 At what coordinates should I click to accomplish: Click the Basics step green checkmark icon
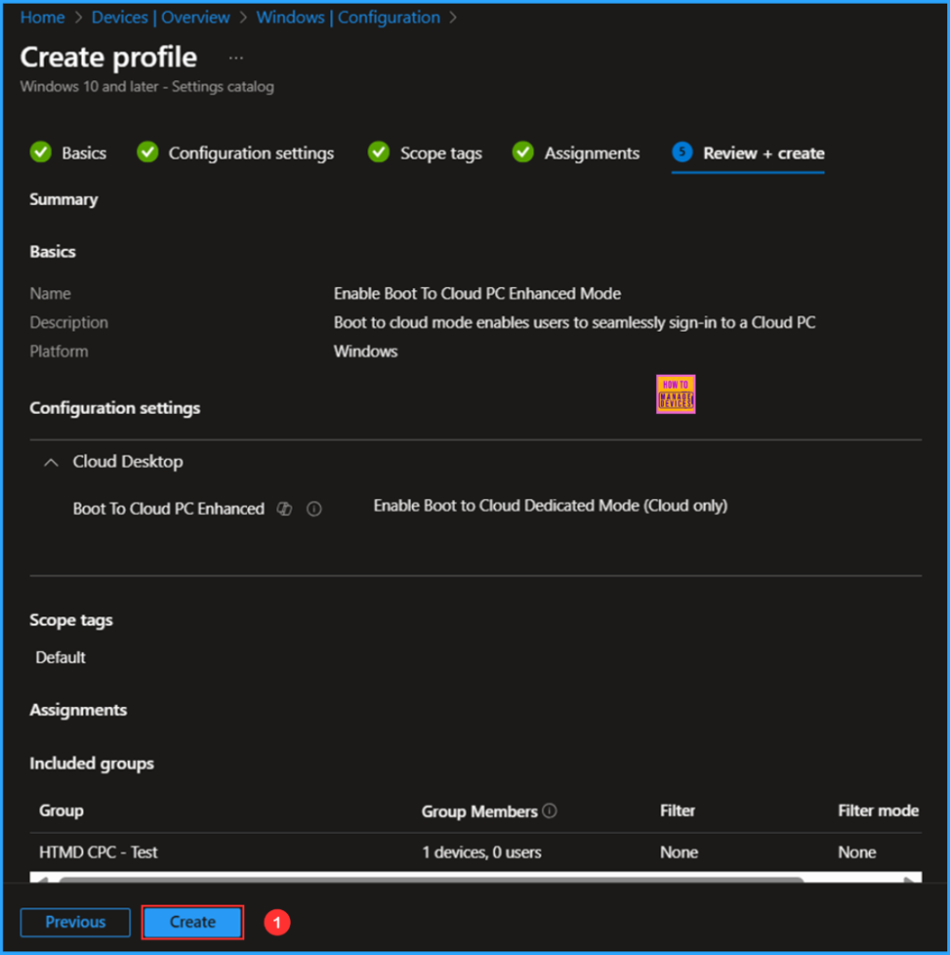click(x=40, y=153)
